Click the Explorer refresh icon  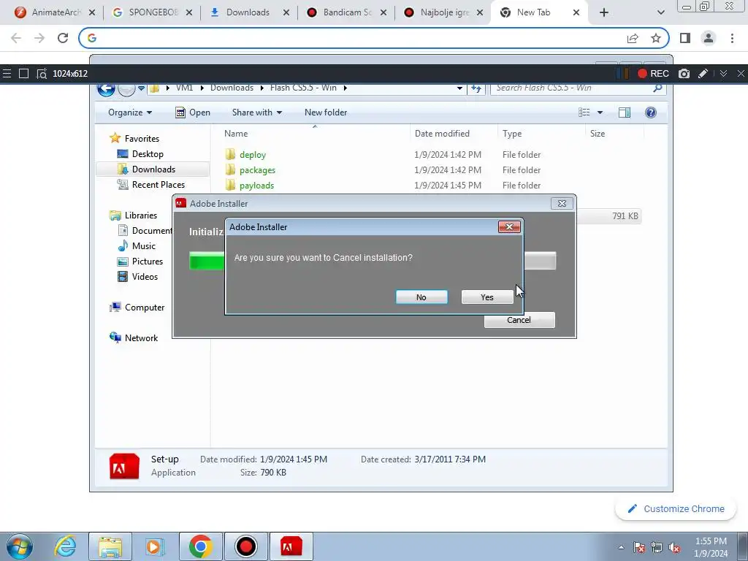(x=476, y=88)
